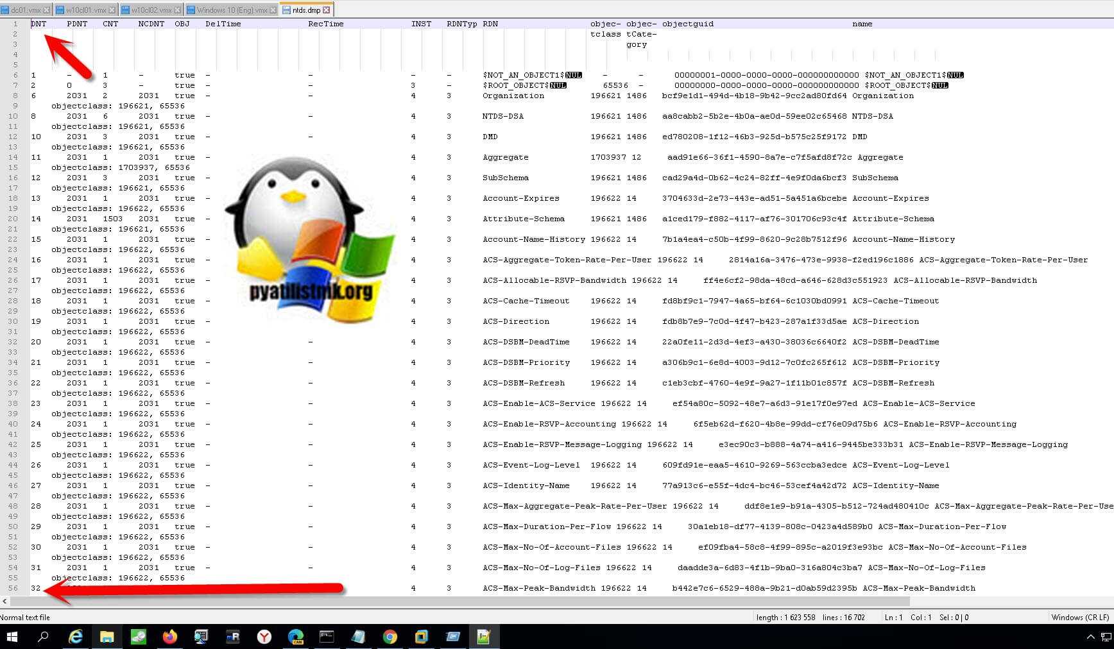Click the horizontal scrollbar left arrow
Screen dimensions: 1114x649
click(x=5, y=602)
